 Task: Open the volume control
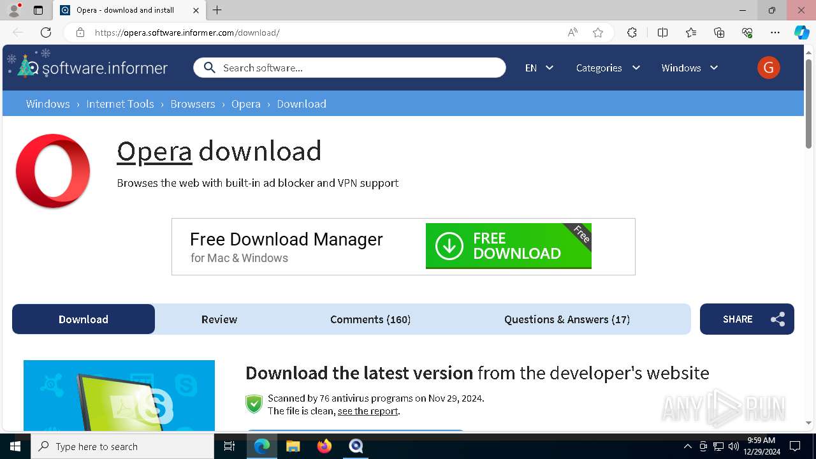tap(734, 446)
